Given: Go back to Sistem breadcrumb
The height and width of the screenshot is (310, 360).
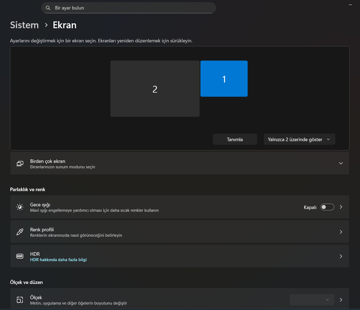Looking at the screenshot, I should 24,25.
